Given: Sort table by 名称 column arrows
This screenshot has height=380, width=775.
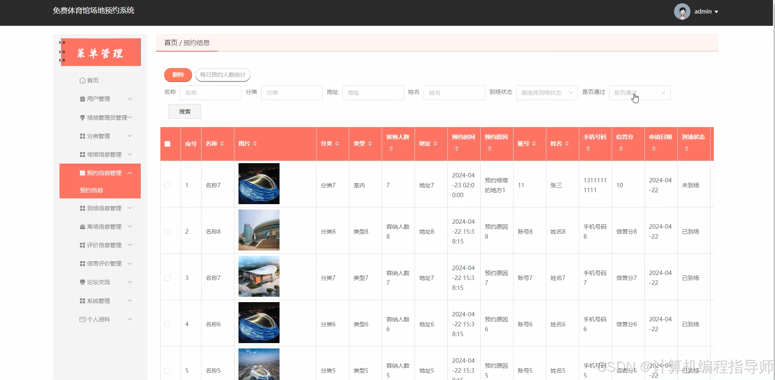Looking at the screenshot, I should 222,143.
